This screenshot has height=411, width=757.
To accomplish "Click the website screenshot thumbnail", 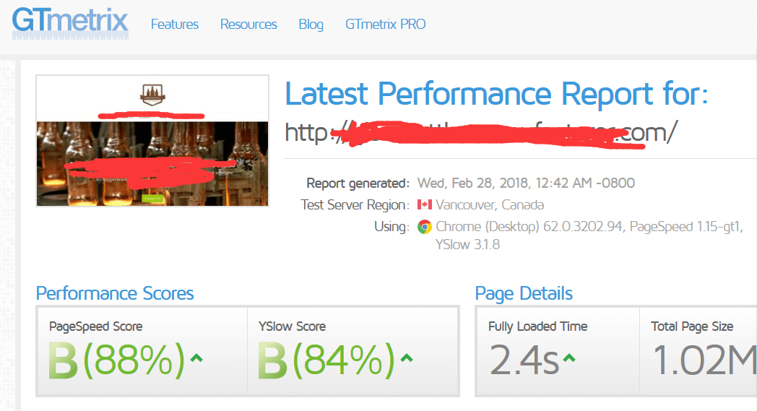I will [152, 141].
